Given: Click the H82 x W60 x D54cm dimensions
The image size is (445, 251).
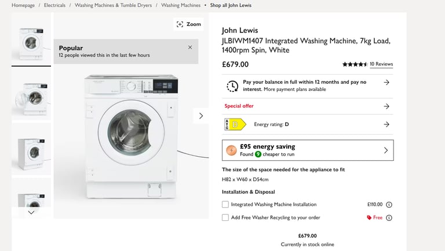Looking at the screenshot, I should 245,179.
